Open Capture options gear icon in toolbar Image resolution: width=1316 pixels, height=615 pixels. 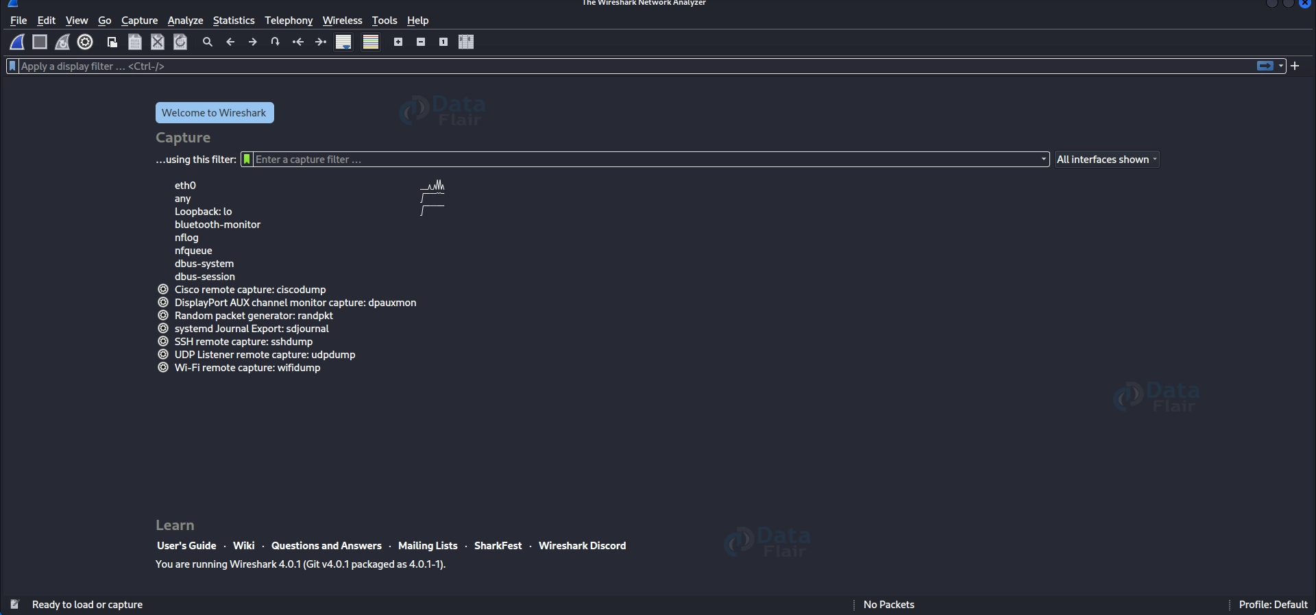(x=85, y=42)
